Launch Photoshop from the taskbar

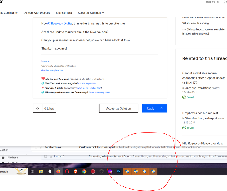[x=119, y=171]
